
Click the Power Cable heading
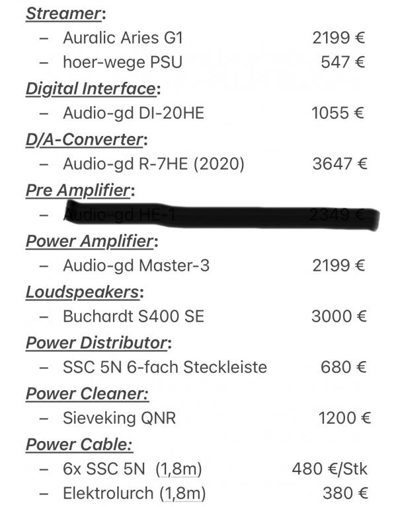pos(79,444)
